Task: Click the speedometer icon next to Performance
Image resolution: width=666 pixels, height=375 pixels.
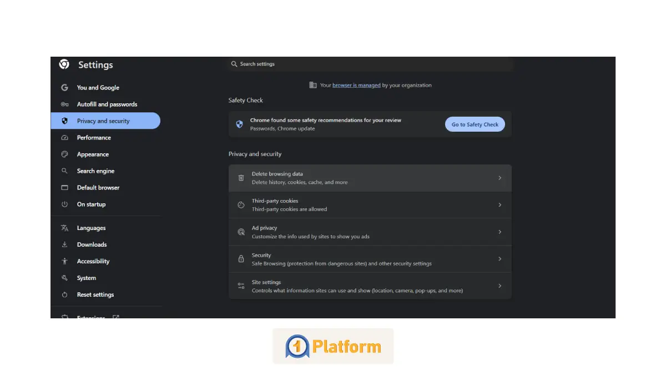Action: 65,138
